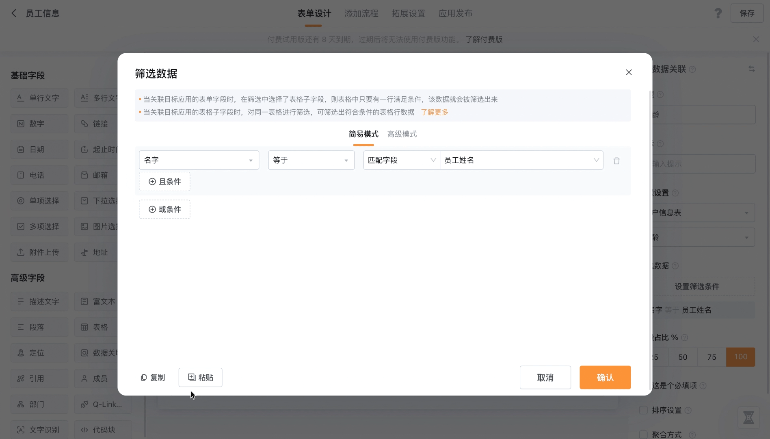
Task: Go back from 员工信息 page
Action: [14, 13]
